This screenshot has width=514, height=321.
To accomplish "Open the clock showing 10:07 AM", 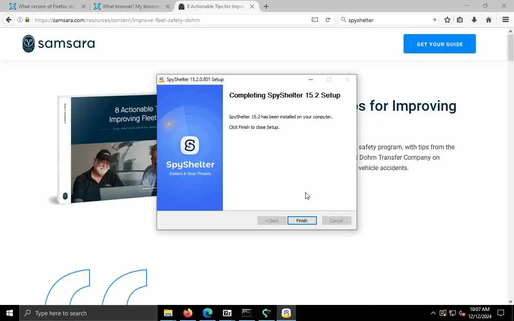I will pos(479,313).
